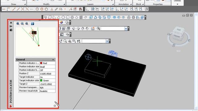Screen dimensions: 198x111
Task: Select the 3D Move tool
Action: click(x=129, y=17)
